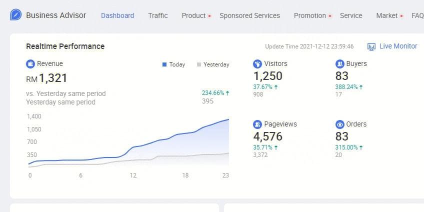This screenshot has width=424, height=212.
Task: Click the green up arrow beside 234.66%
Action: tap(227, 93)
